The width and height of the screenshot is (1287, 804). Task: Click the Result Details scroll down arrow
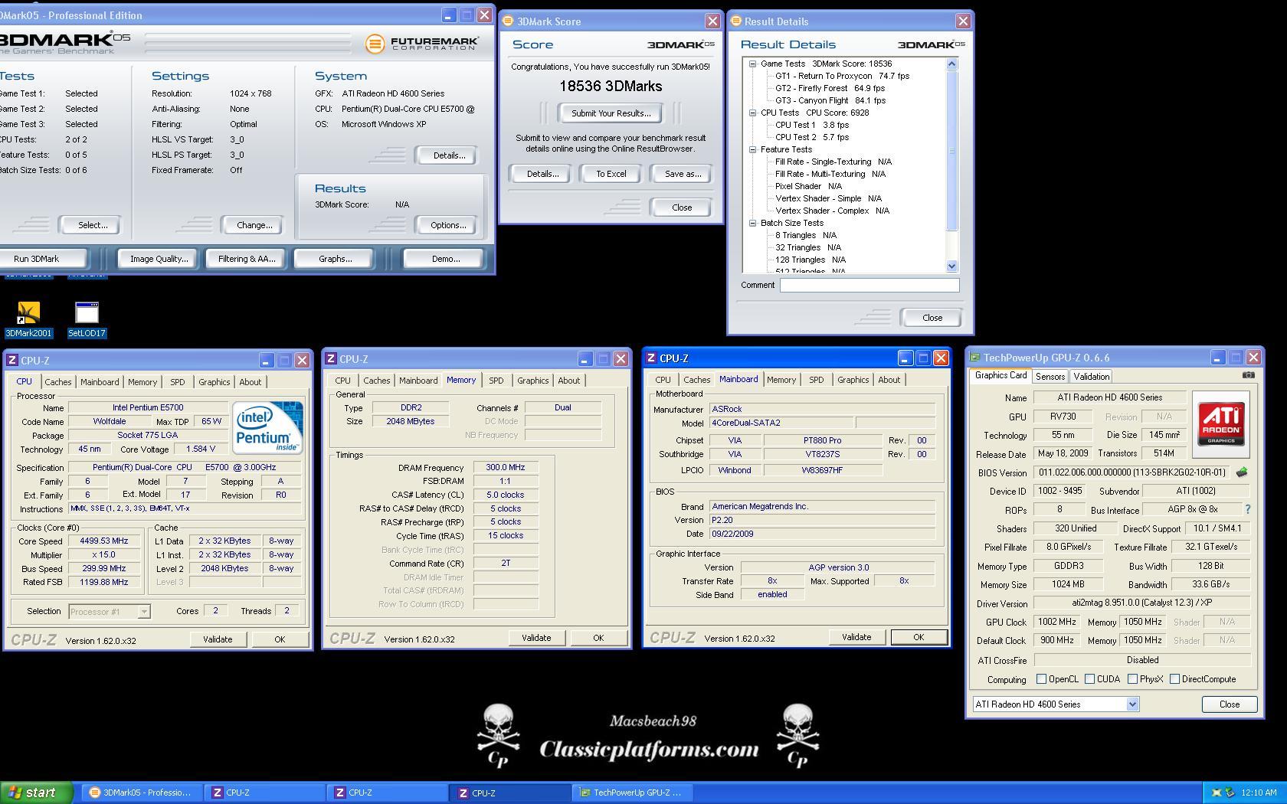coord(952,266)
